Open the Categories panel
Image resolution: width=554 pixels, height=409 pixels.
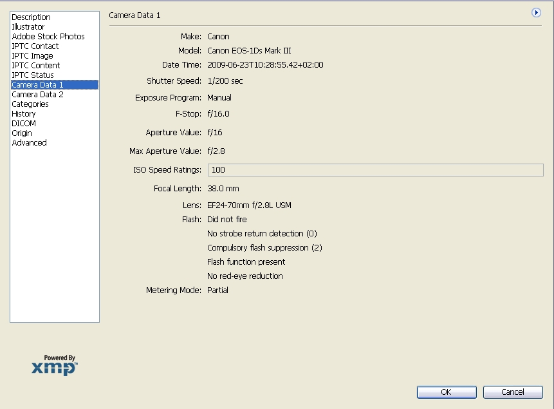(30, 104)
